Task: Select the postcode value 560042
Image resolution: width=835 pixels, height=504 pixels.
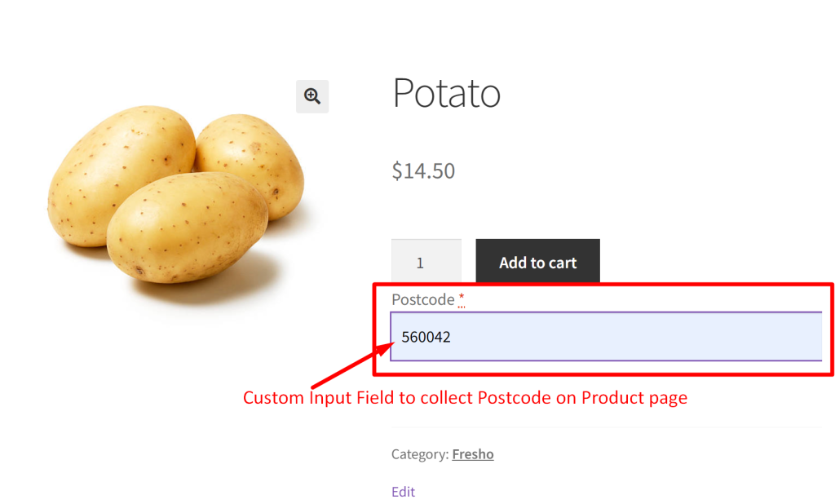Action: [426, 336]
